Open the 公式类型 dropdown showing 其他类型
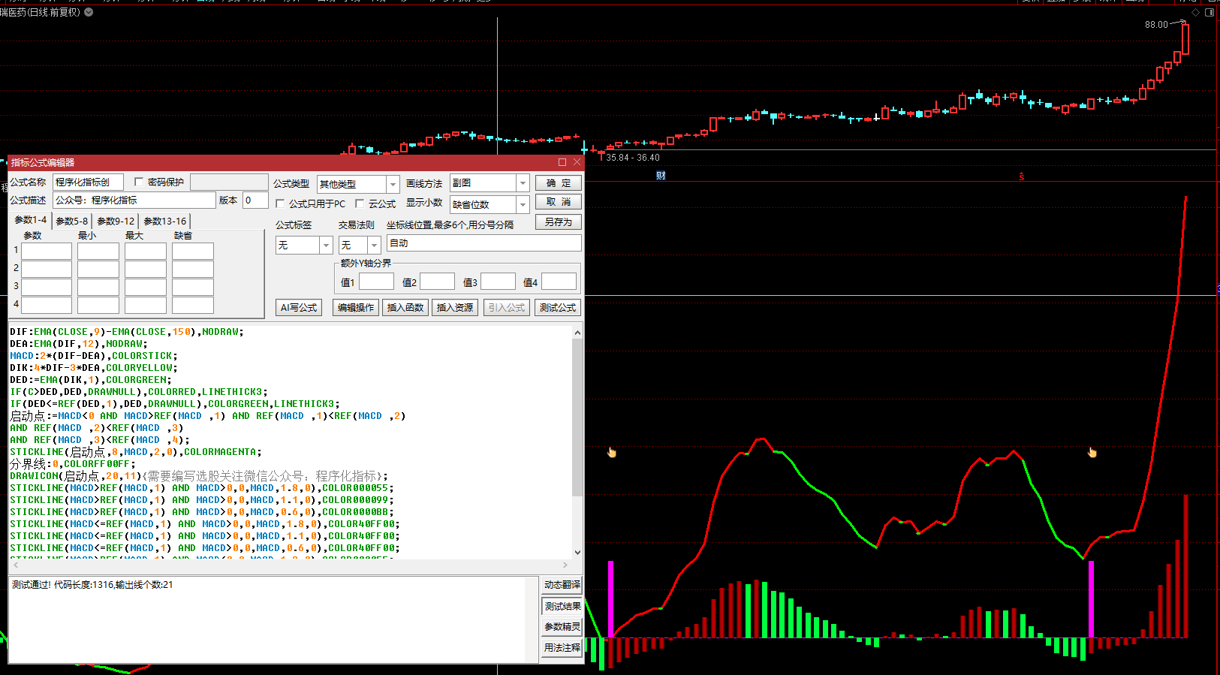 tap(392, 184)
